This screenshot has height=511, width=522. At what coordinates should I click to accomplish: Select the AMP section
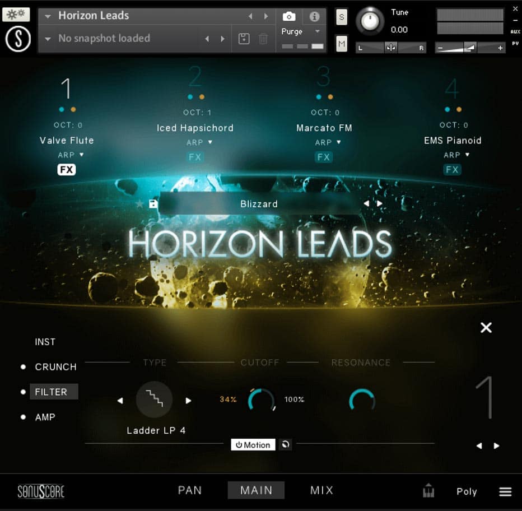[45, 417]
